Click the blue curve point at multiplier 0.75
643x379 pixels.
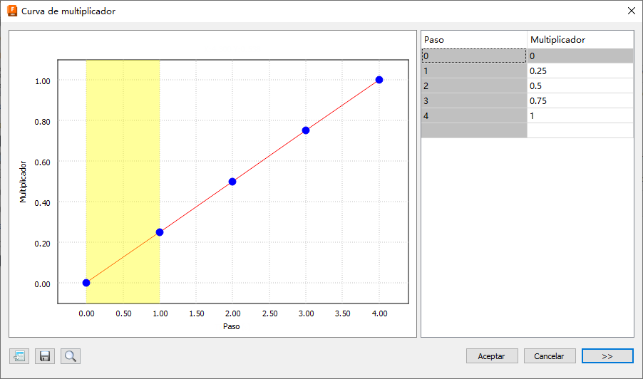[306, 130]
